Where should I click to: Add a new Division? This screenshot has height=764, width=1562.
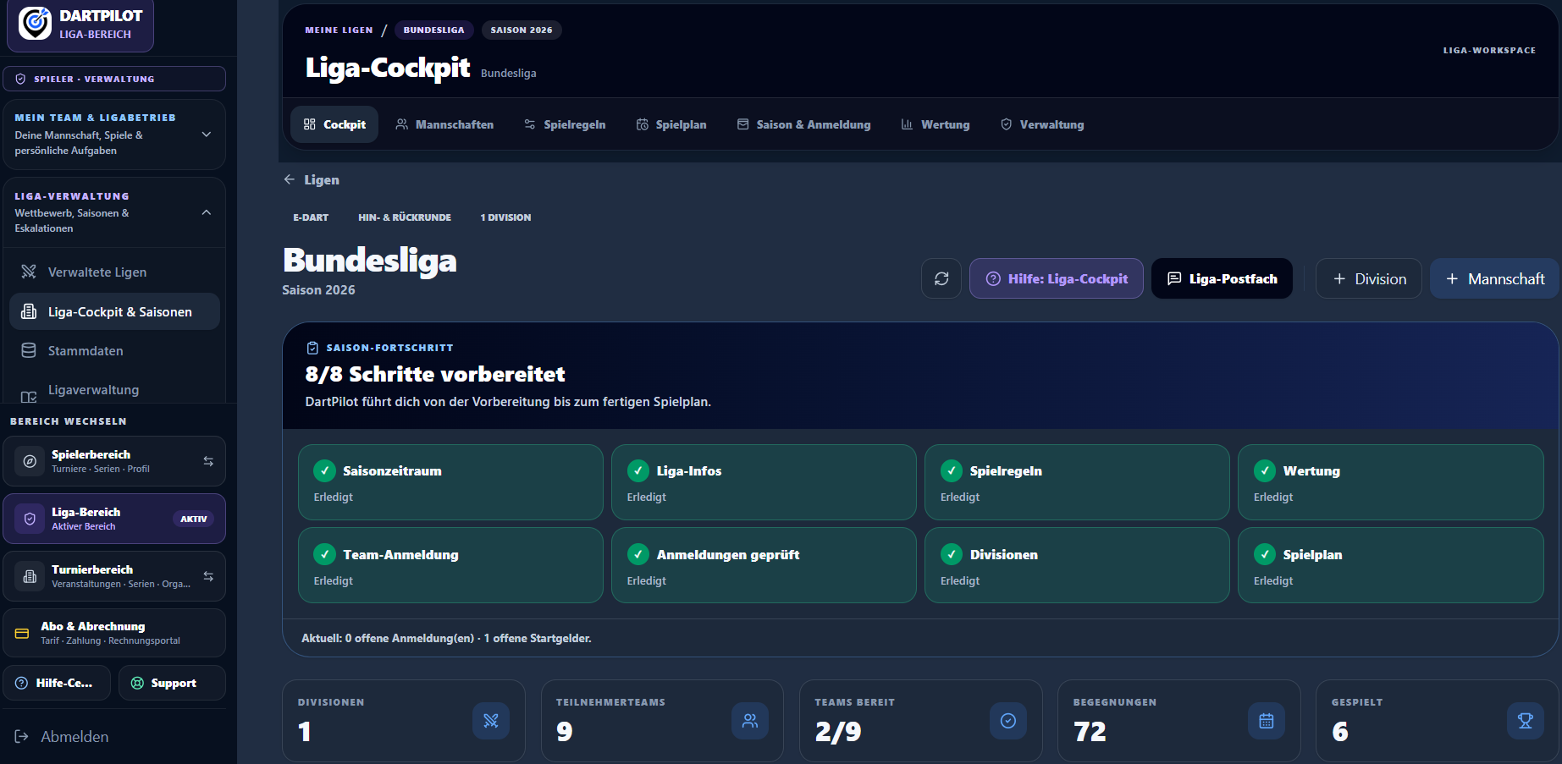[x=1369, y=278]
